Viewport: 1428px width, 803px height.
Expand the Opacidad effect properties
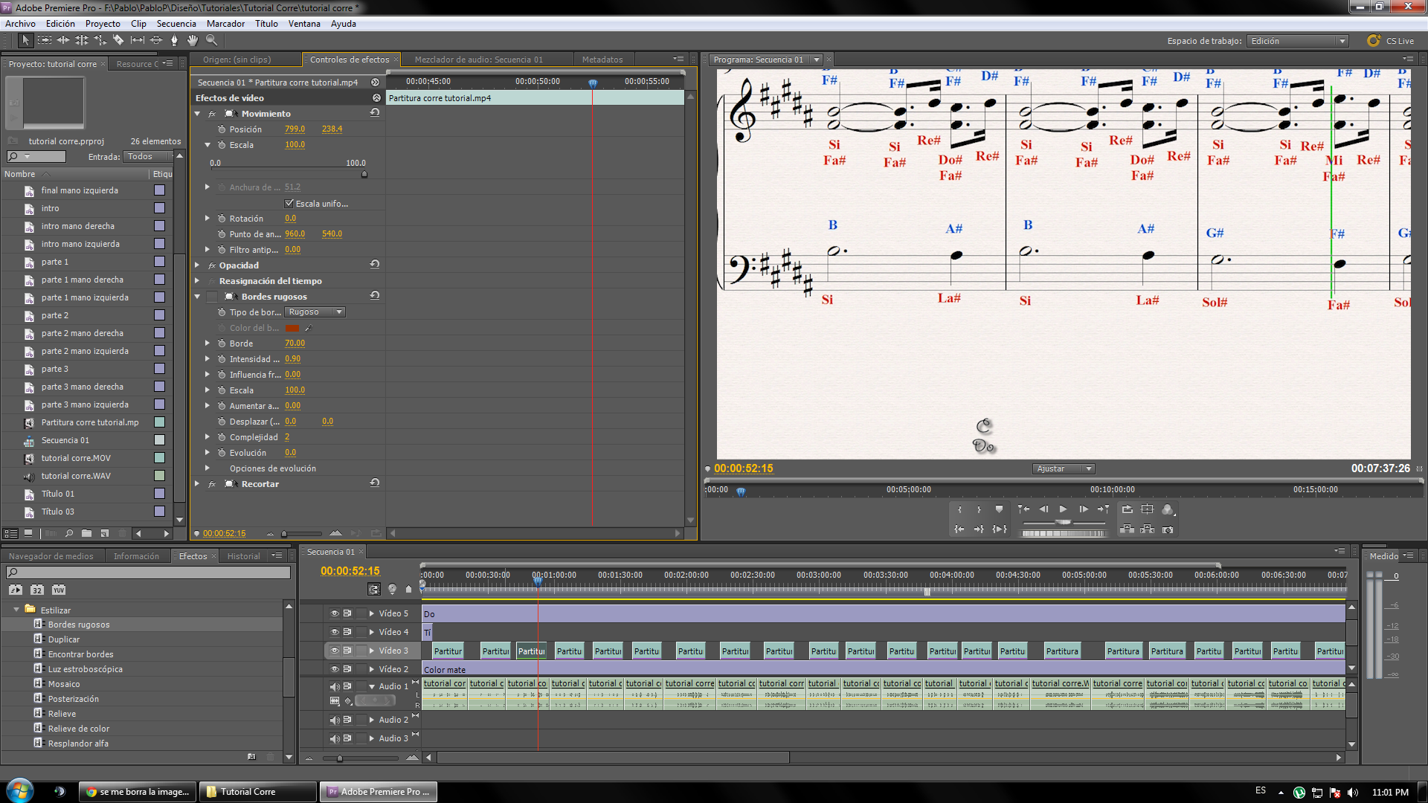coord(197,265)
